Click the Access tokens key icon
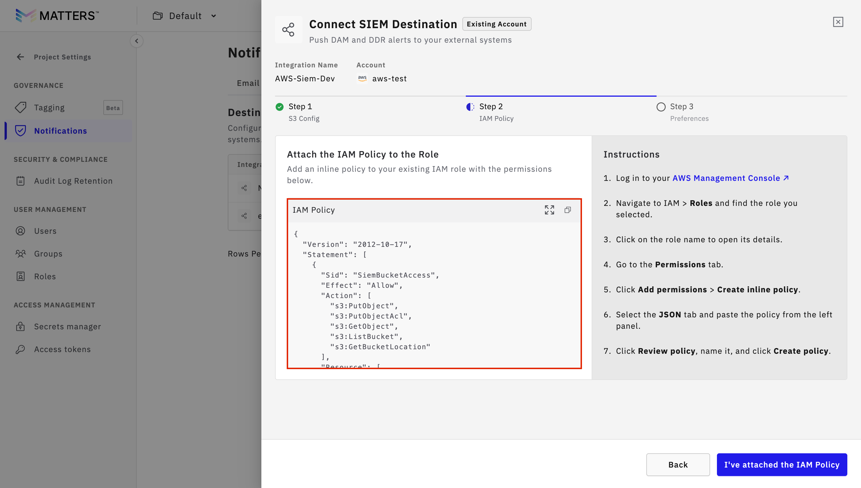The image size is (861, 488). click(20, 349)
